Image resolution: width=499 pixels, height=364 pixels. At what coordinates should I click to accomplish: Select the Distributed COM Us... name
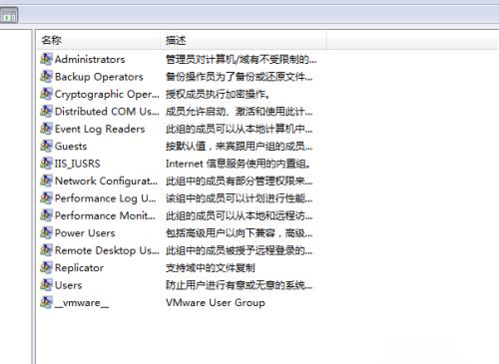coord(107,112)
